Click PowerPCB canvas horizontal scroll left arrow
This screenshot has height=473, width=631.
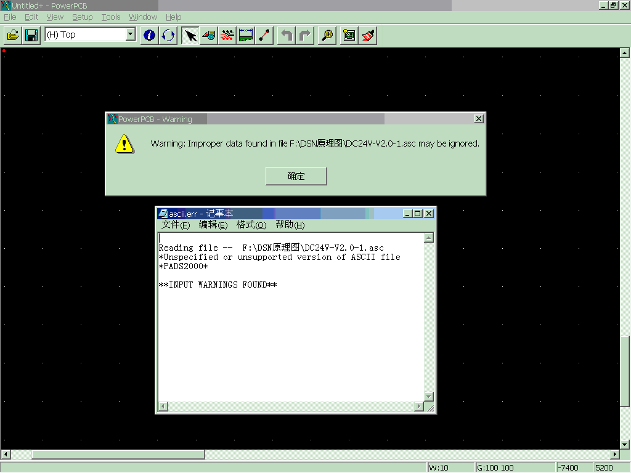[x=6, y=454]
